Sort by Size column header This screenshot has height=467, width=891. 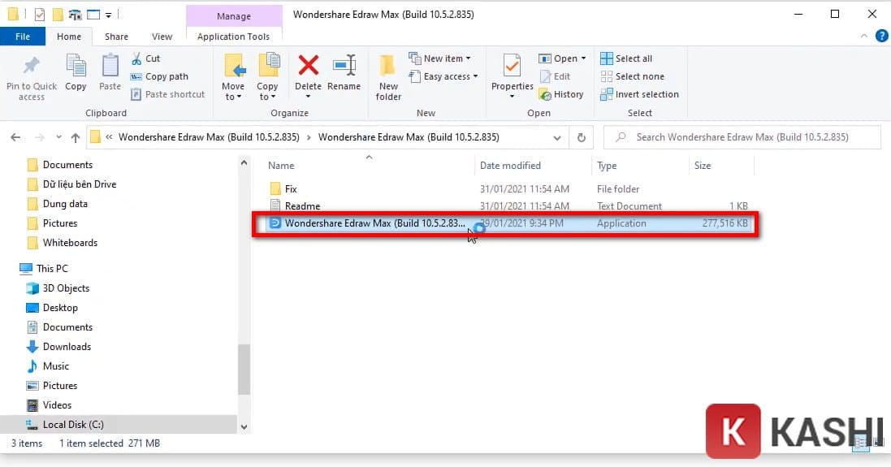click(x=703, y=166)
